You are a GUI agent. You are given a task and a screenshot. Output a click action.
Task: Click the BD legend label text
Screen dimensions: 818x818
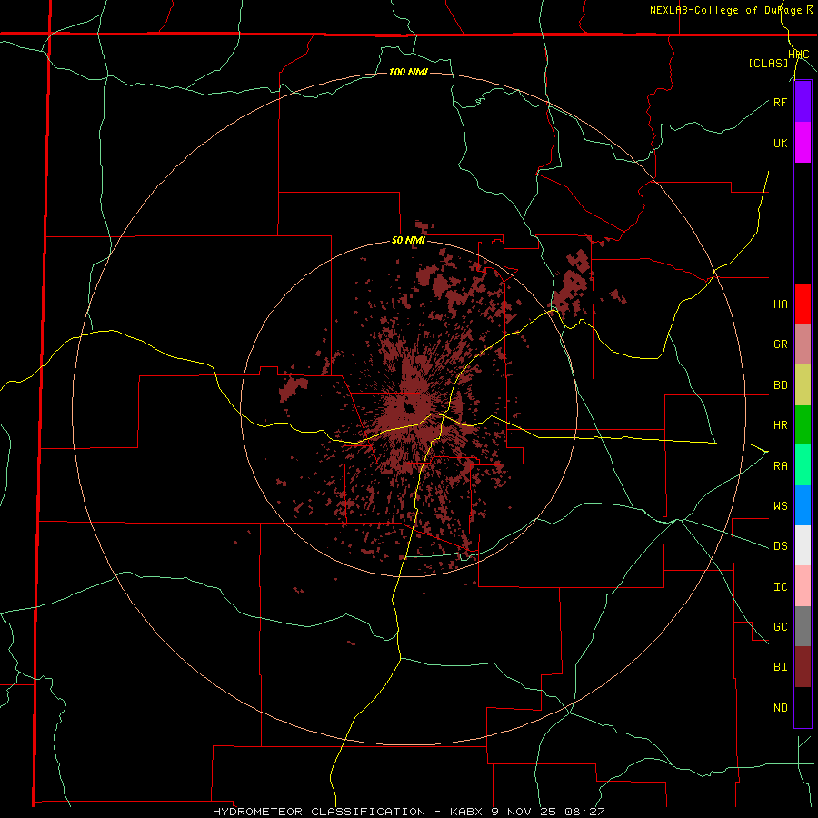click(x=780, y=385)
